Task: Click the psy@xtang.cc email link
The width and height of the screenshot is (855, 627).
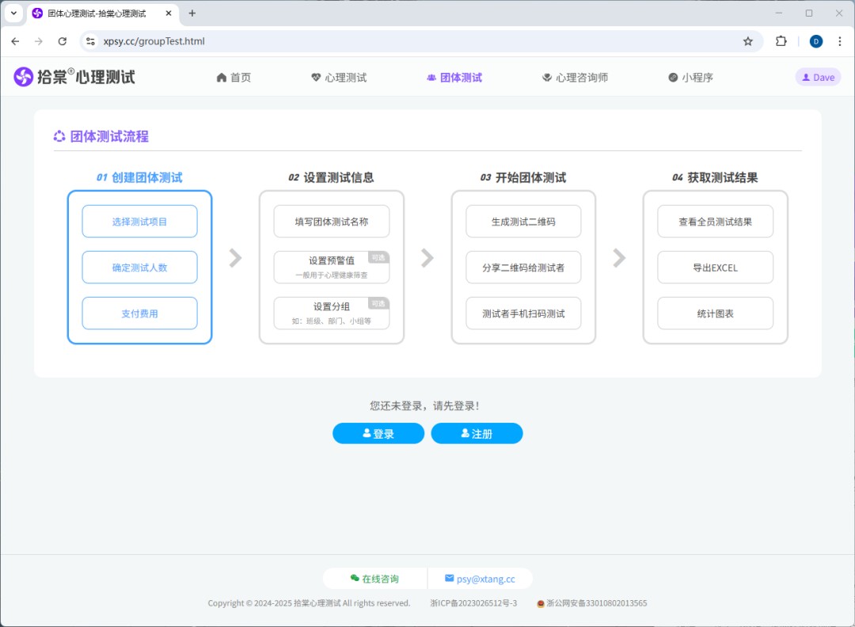Action: (481, 579)
